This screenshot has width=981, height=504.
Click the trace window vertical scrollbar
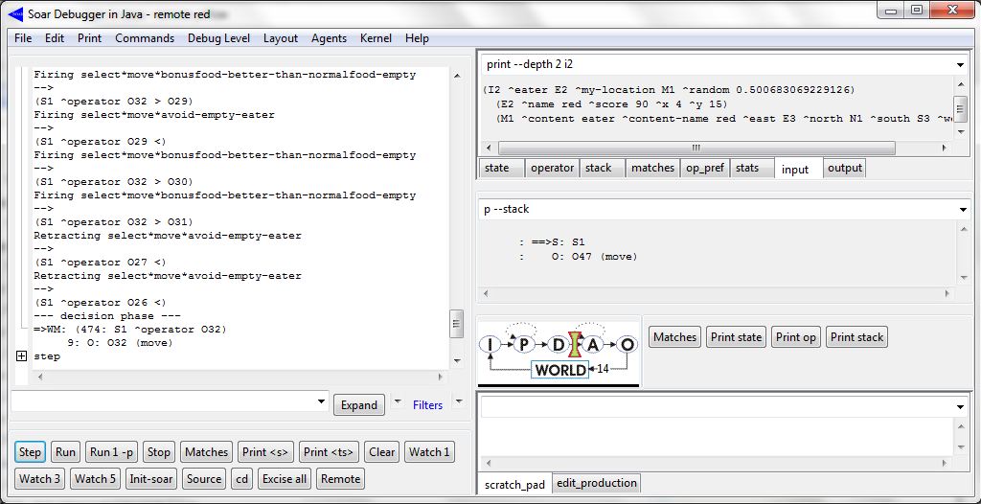pos(456,211)
